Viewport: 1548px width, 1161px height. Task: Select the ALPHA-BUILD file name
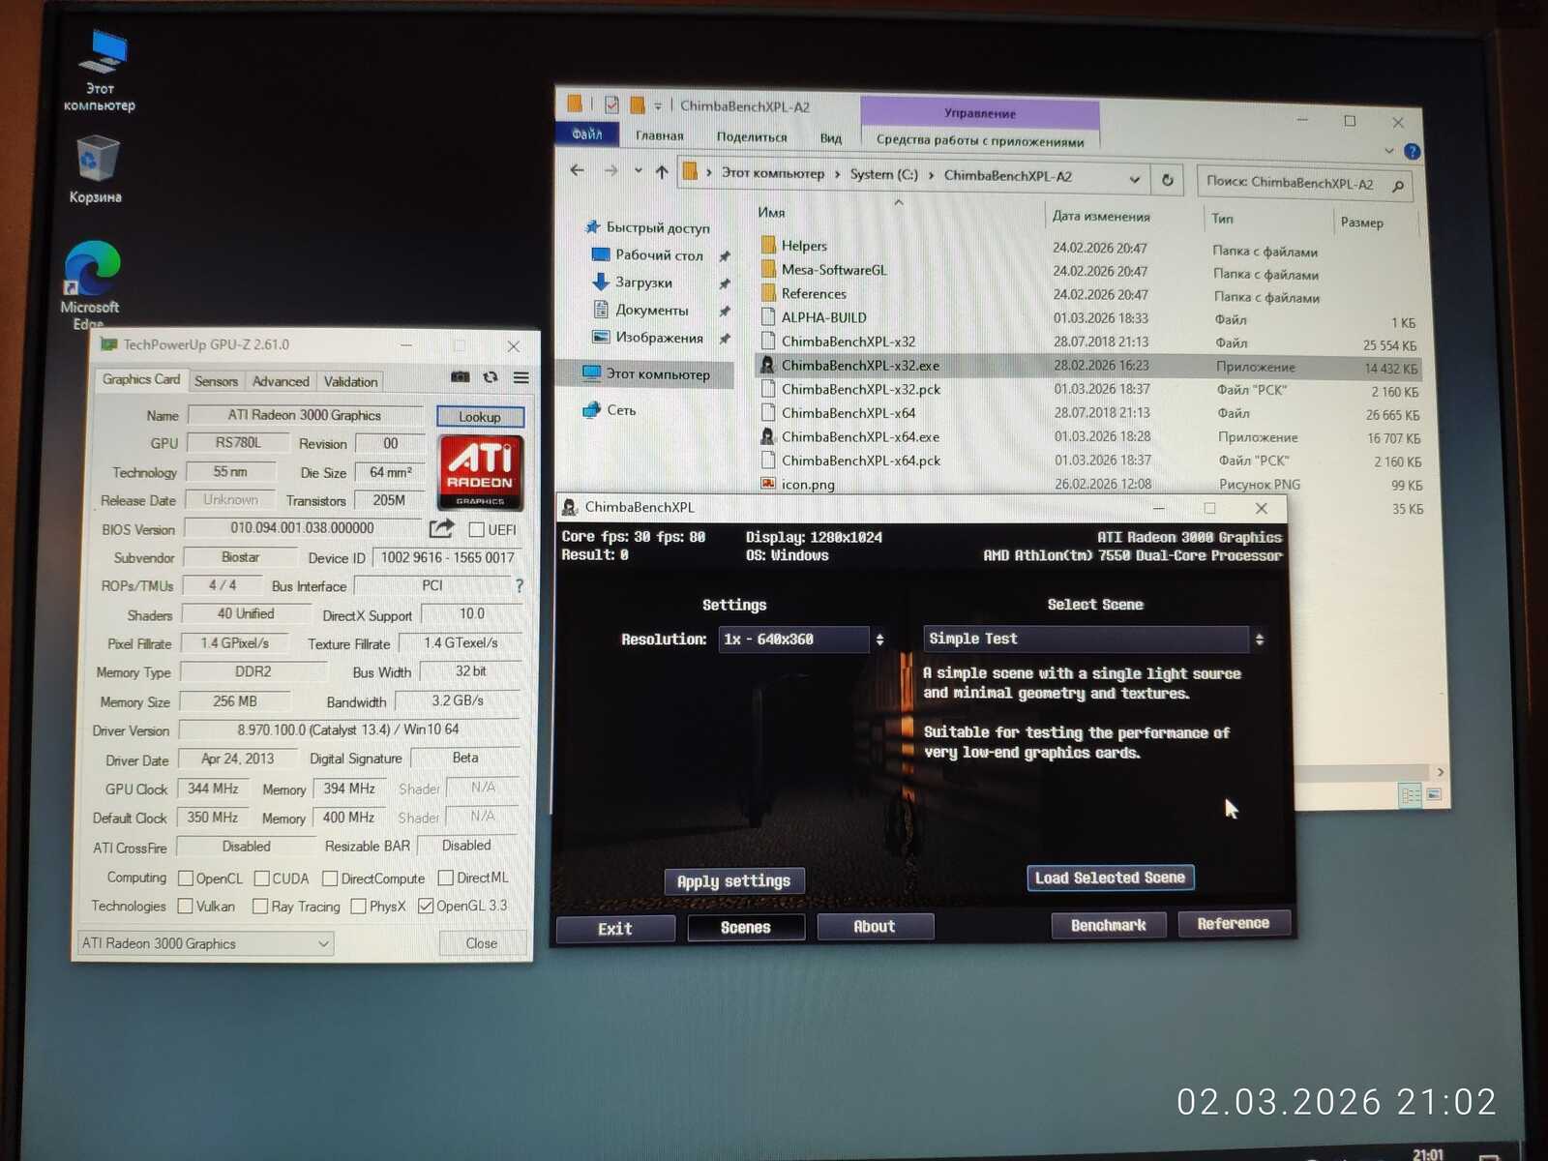824,317
